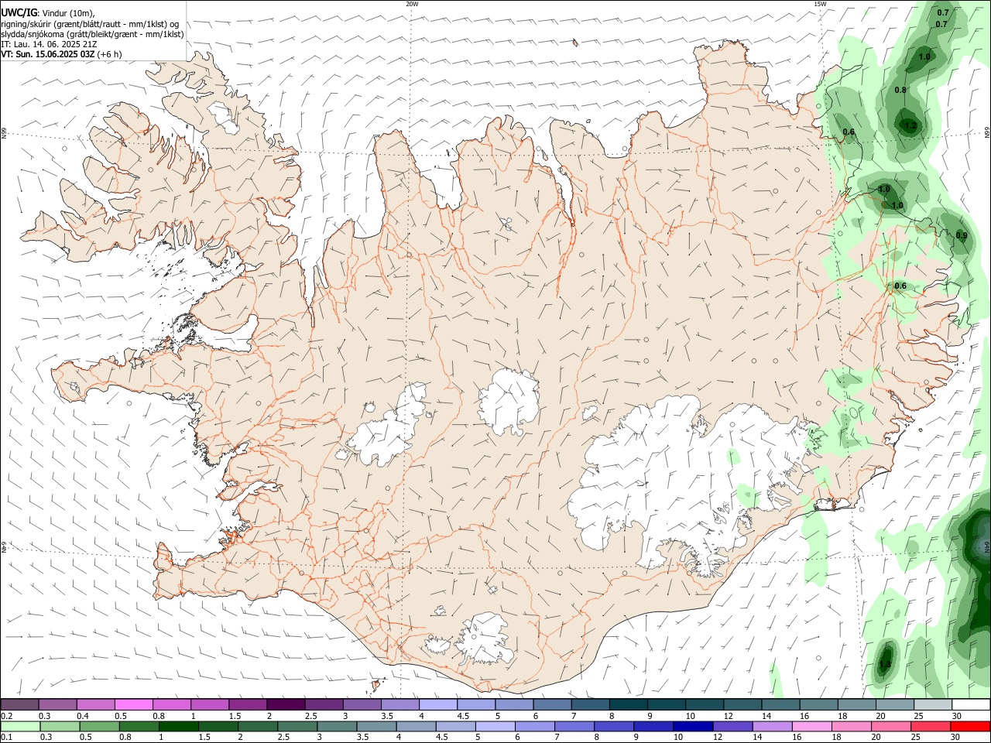Select the initial time 'IT: Lau. 14. 06. 2025 21Z'
This screenshot has height=743, width=991.
pyautogui.click(x=49, y=44)
